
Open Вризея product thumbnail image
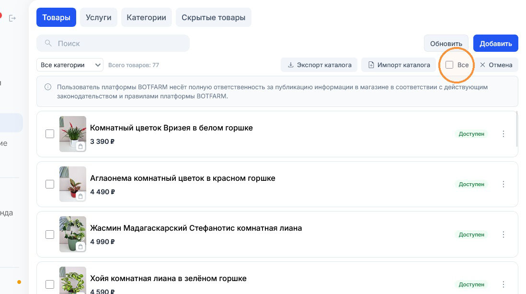(x=73, y=134)
